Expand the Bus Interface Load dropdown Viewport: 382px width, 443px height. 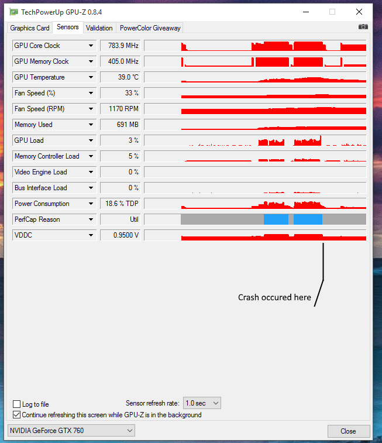click(91, 188)
